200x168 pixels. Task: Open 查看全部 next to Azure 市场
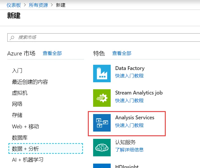[x=52, y=53]
